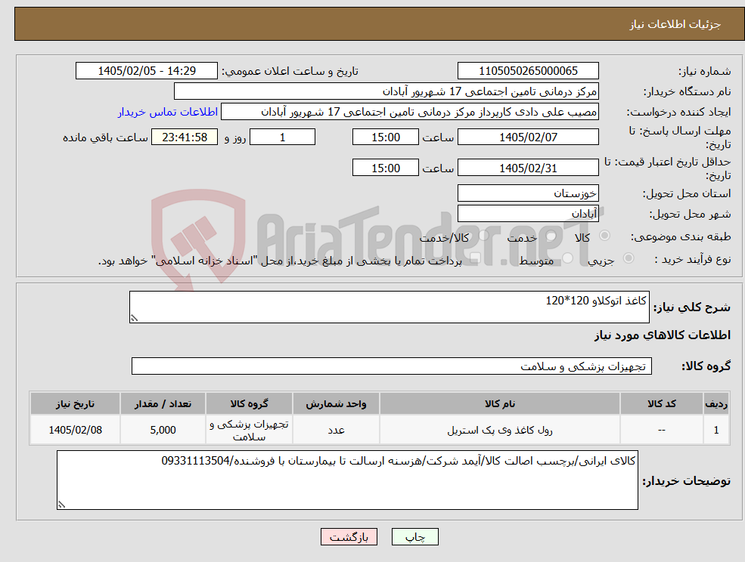Click the price validity date 1405/02/31

pos(528,168)
